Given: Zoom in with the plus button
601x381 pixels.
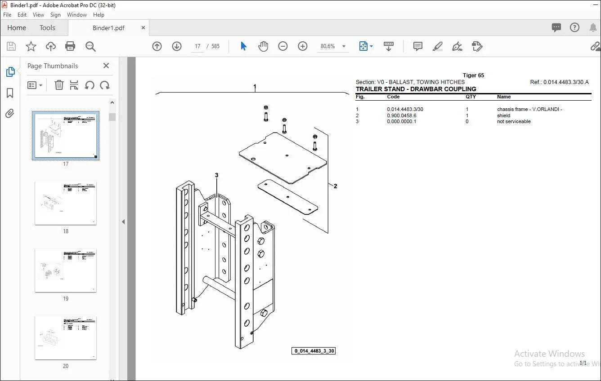Looking at the screenshot, I should (303, 46).
